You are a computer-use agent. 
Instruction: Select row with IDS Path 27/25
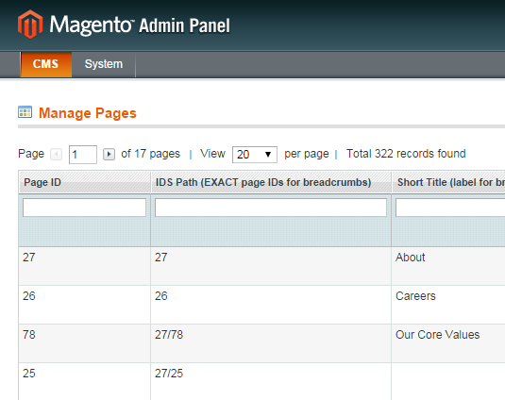click(261, 382)
